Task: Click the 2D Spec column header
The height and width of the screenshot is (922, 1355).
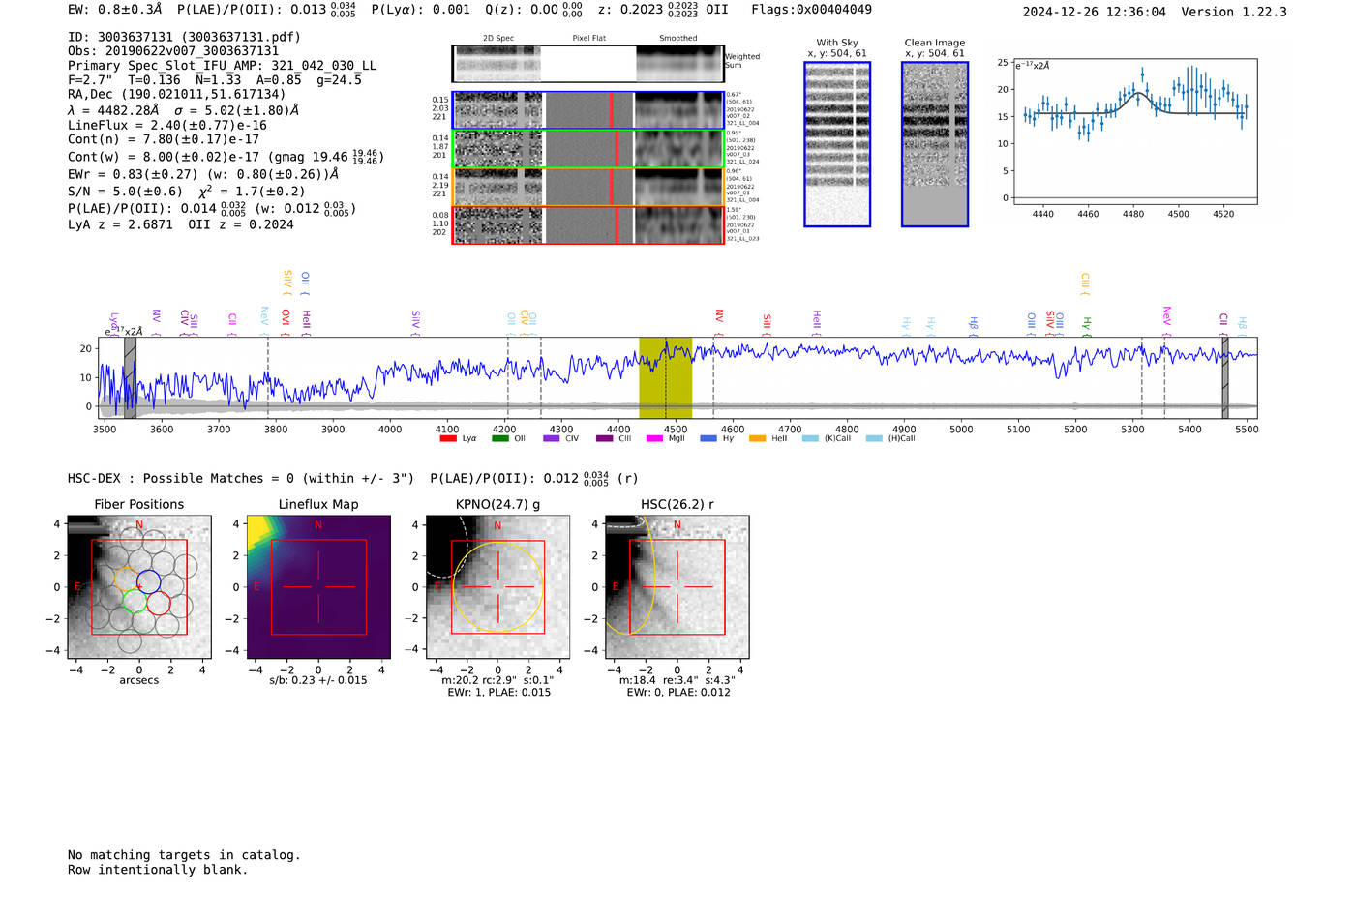Action: click(x=498, y=38)
